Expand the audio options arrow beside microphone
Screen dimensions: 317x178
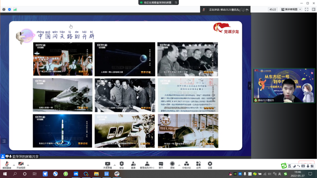point(14,165)
